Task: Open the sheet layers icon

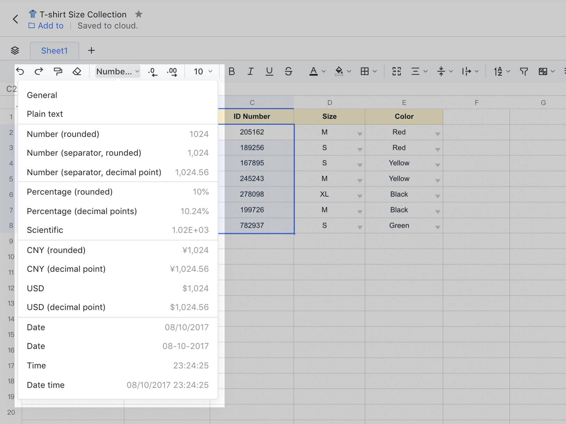Action: tap(15, 50)
